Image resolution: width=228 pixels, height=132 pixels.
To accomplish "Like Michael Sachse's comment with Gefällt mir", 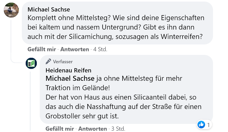I will tap(42, 49).
